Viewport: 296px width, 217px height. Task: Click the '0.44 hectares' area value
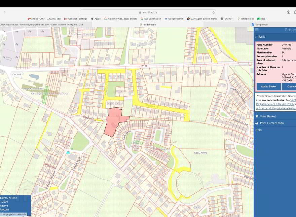click(x=289, y=60)
